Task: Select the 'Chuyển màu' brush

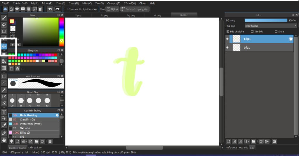Action: click(34, 120)
